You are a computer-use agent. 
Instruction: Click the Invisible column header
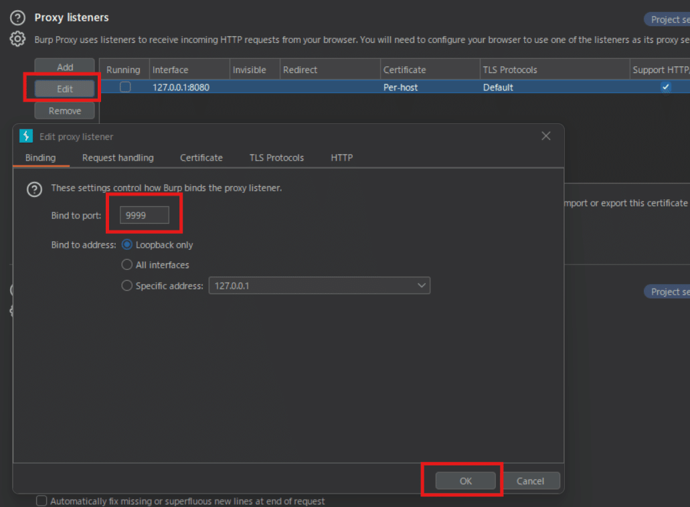click(x=254, y=70)
